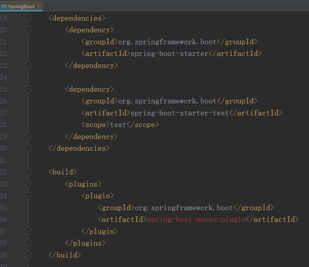
Task: Fold the closing plugin marker on line 37
Action: point(28,231)
